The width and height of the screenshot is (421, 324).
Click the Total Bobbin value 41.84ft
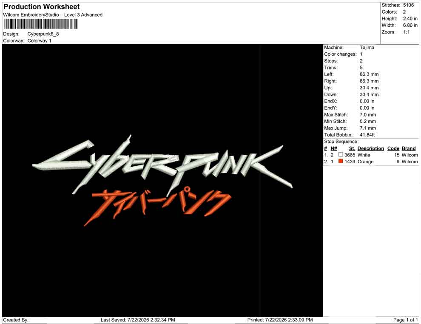click(x=367, y=135)
